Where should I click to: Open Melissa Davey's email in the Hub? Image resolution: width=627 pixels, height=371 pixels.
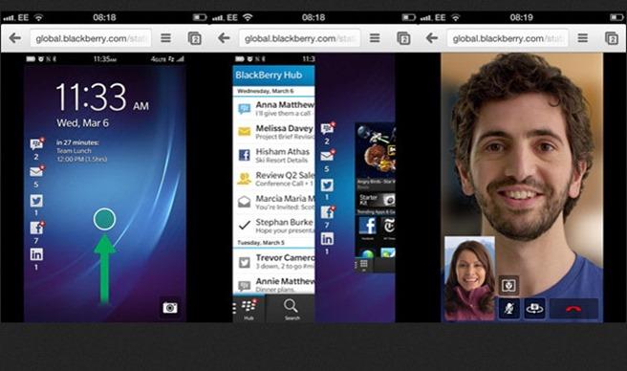pos(273,132)
